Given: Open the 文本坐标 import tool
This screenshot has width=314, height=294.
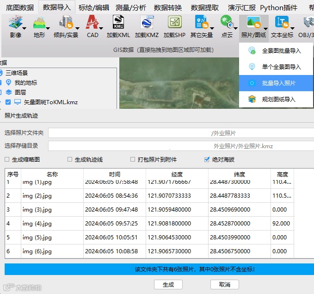Looking at the screenshot, I should tap(282, 27).
